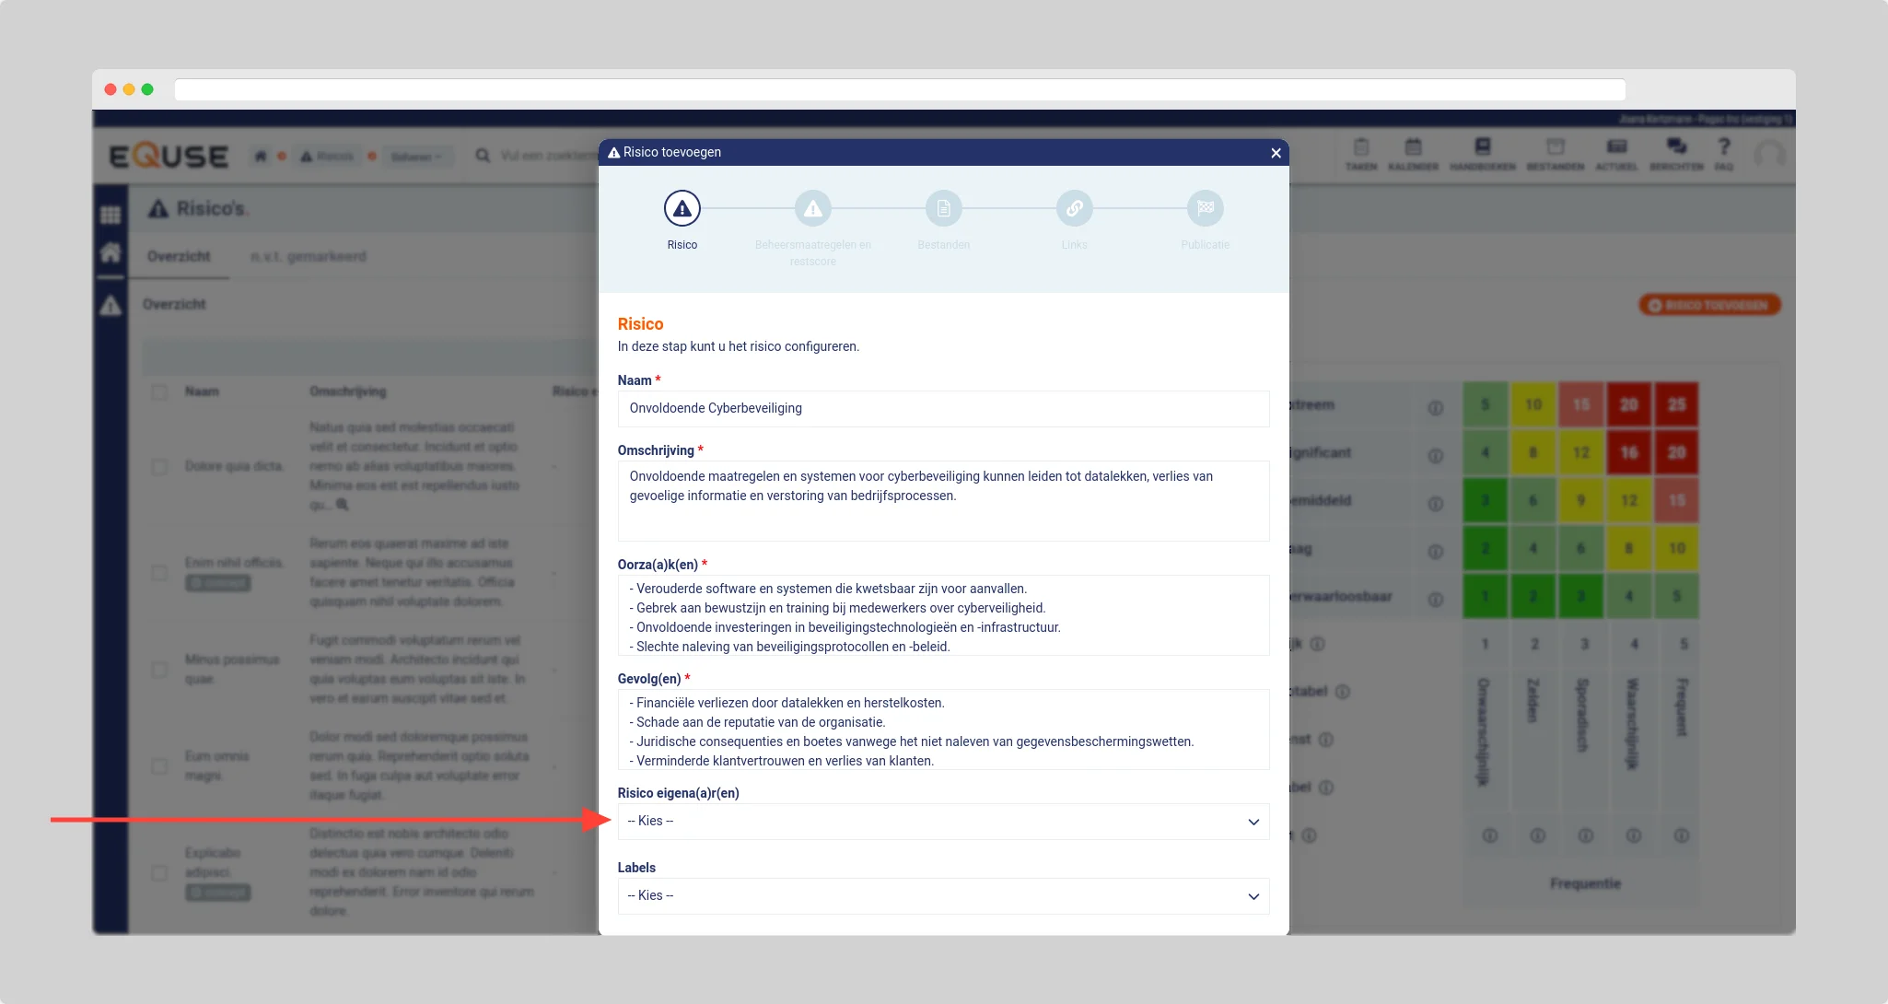This screenshot has width=1888, height=1004.
Task: Switch to the n.v.t. gemarkeerd tab
Action: pyautogui.click(x=308, y=257)
